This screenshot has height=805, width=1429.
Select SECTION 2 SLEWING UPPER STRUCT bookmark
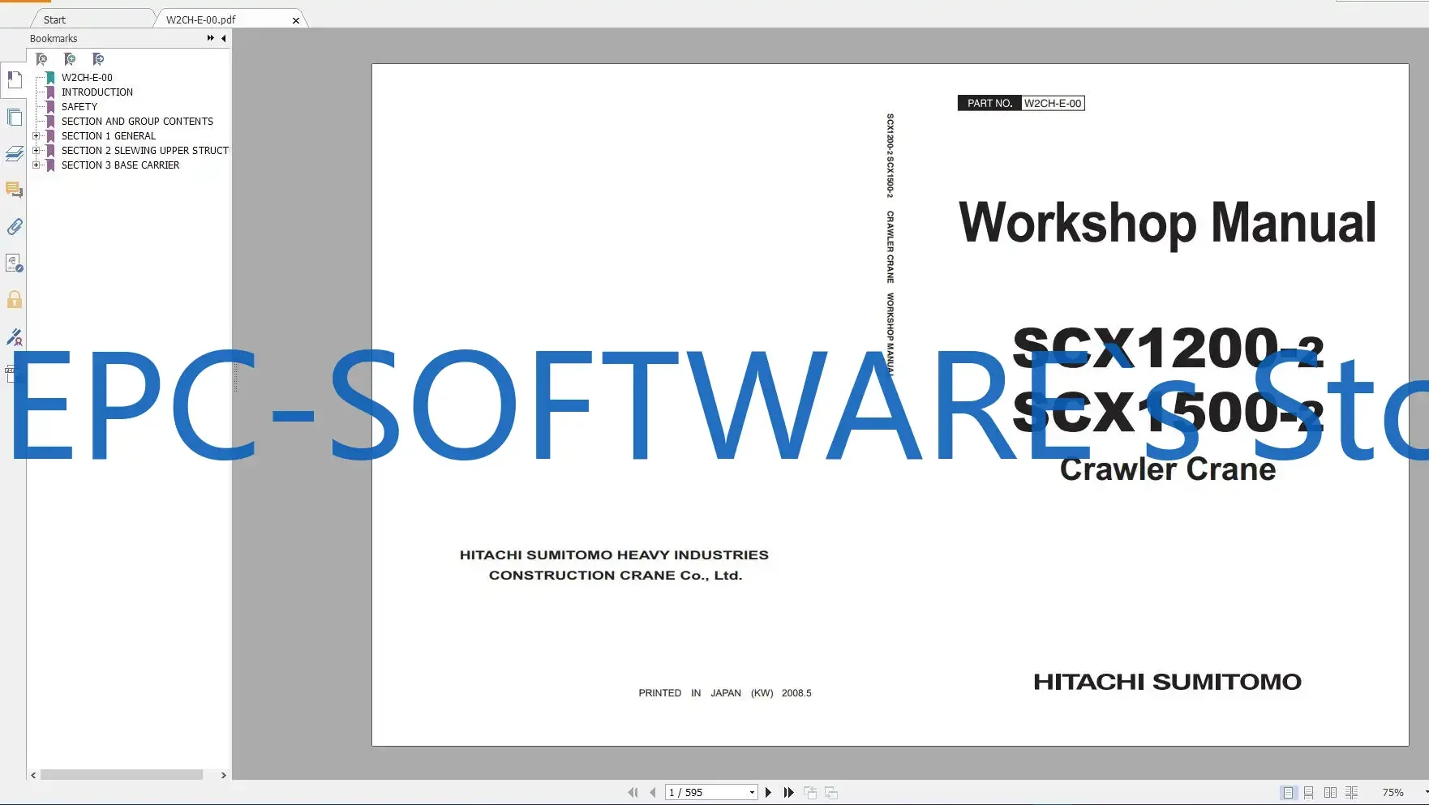[145, 151]
